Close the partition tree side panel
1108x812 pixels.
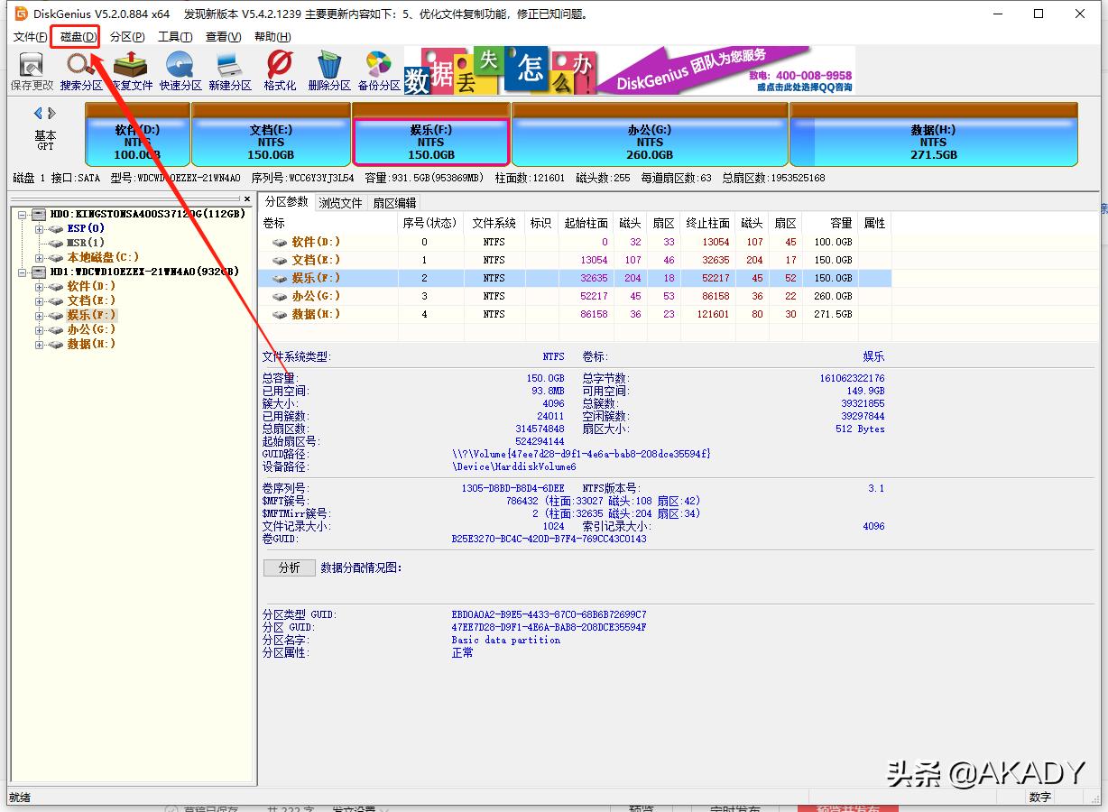247,198
